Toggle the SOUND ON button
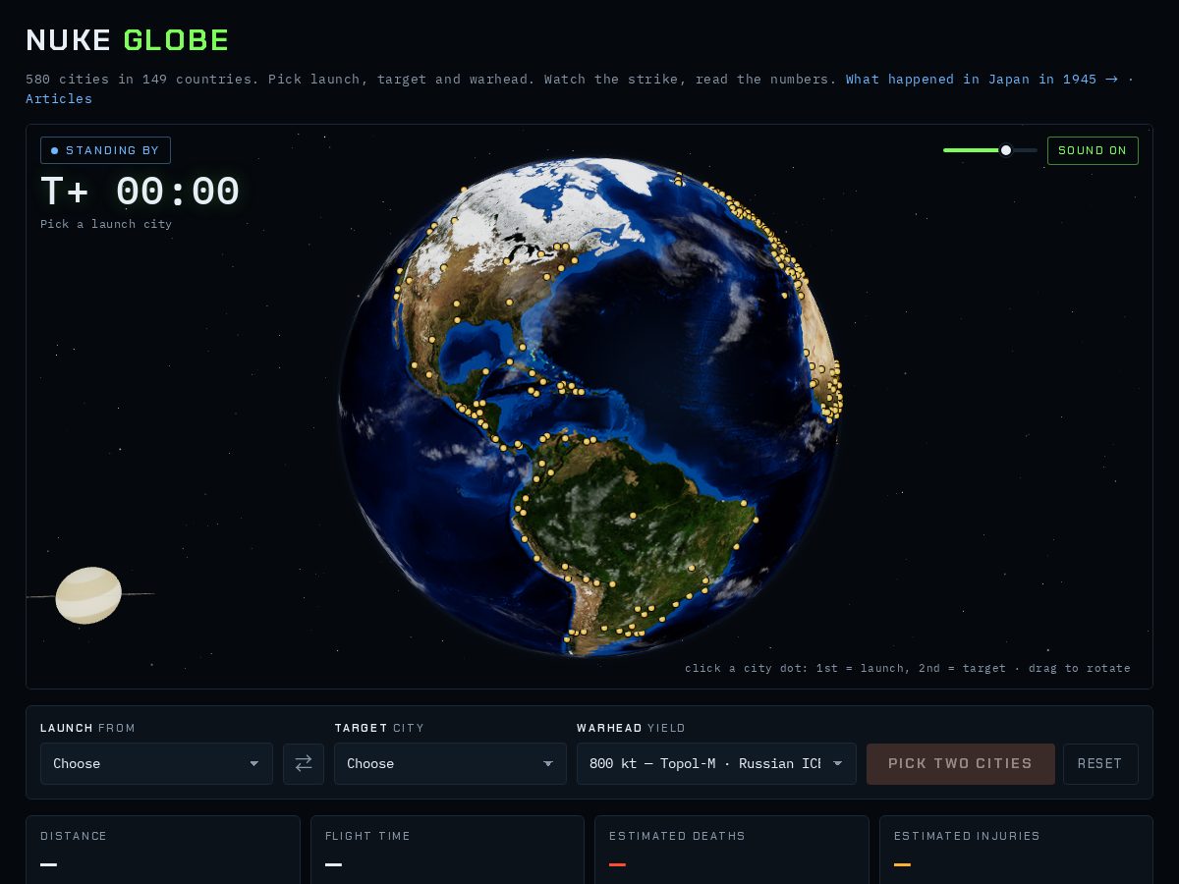This screenshot has width=1179, height=884. [1093, 150]
